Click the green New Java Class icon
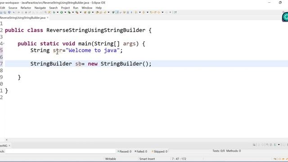The width and height of the screenshot is (288, 162). coord(89,12)
